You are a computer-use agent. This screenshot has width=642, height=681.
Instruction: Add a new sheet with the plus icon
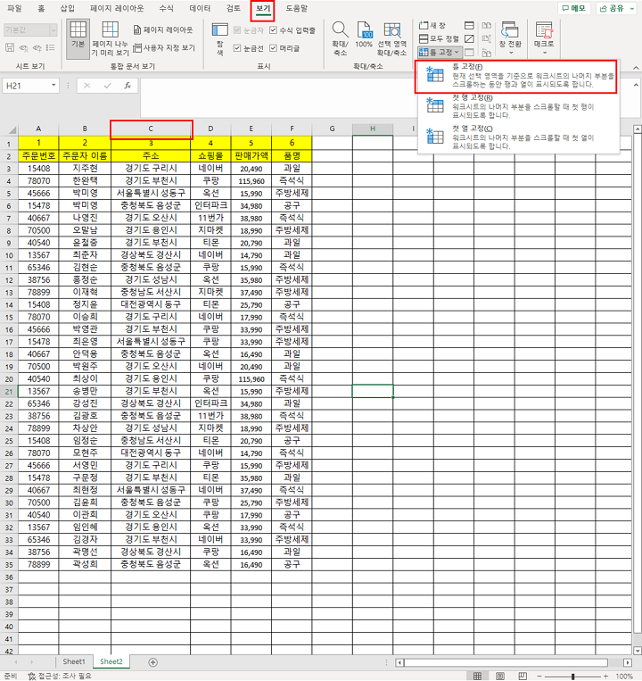[152, 662]
